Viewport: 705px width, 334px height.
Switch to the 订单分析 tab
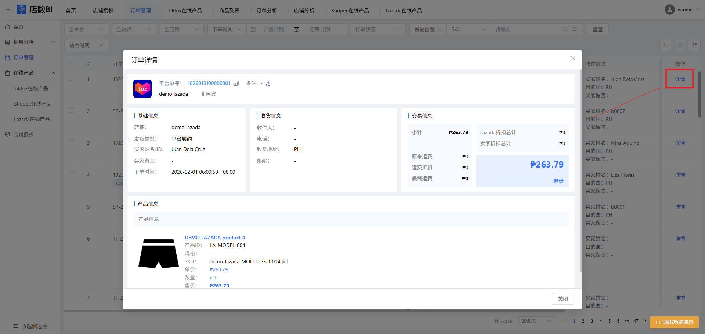(267, 11)
